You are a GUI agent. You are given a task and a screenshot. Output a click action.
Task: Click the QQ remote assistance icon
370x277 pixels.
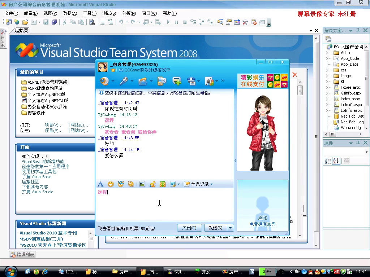tap(192, 81)
